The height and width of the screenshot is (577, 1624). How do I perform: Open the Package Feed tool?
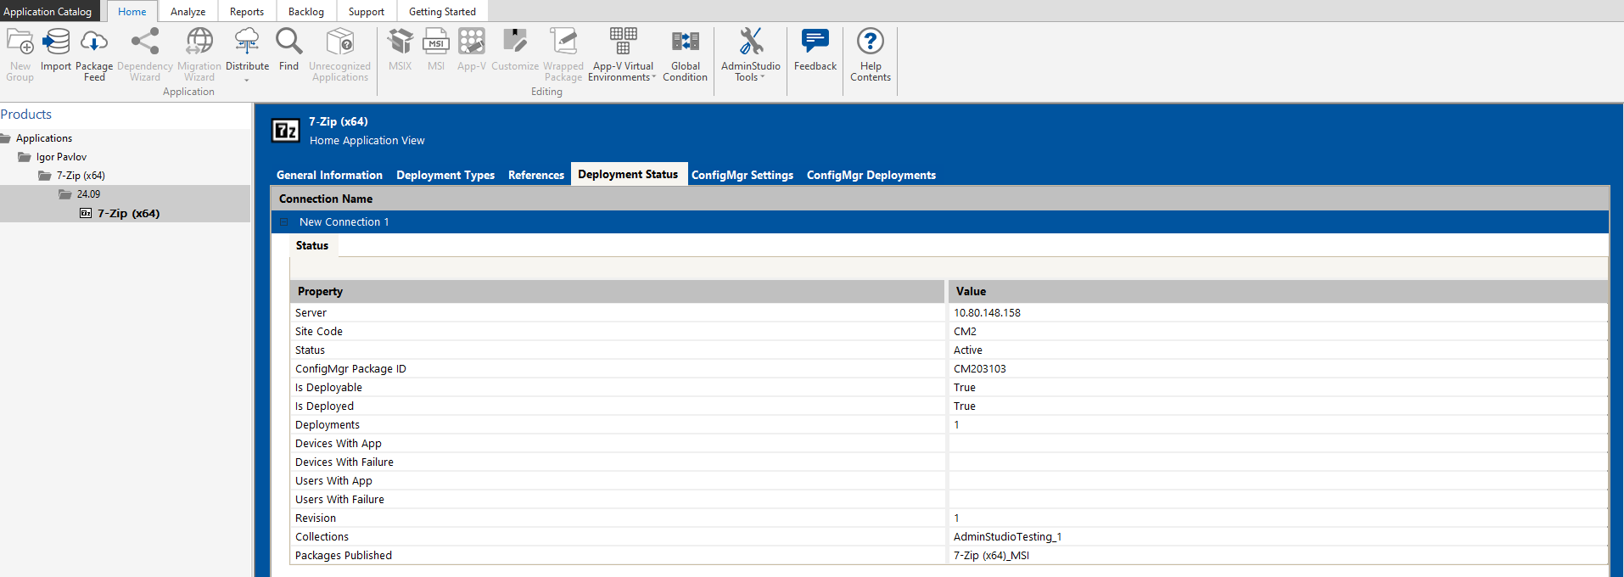(x=94, y=42)
